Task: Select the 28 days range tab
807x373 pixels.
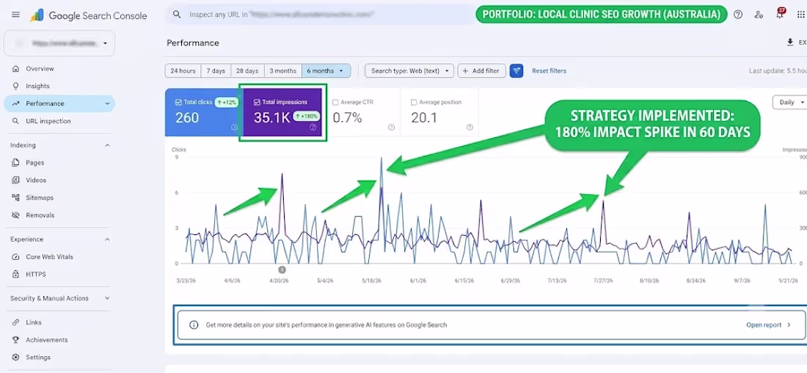Action: pos(247,70)
